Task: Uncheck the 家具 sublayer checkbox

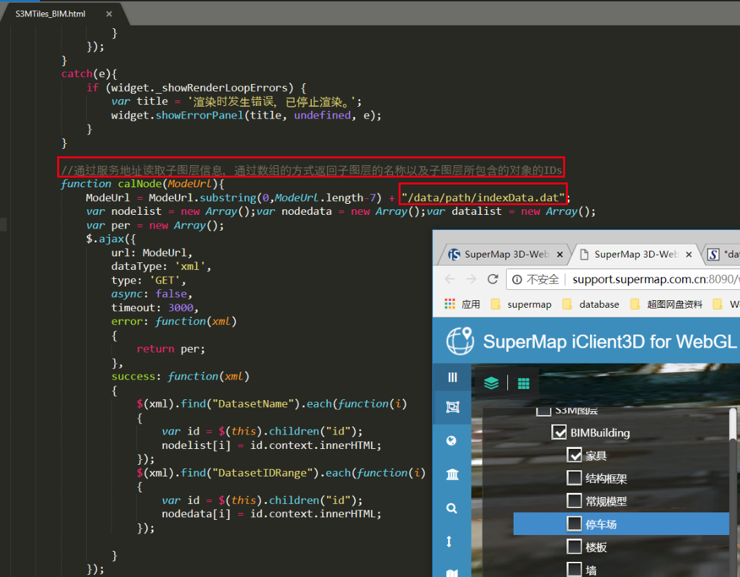Action: 574,455
